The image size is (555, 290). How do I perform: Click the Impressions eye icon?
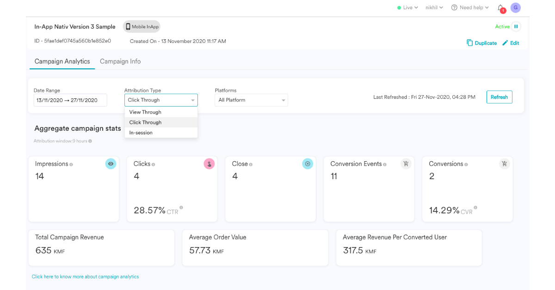(111, 163)
